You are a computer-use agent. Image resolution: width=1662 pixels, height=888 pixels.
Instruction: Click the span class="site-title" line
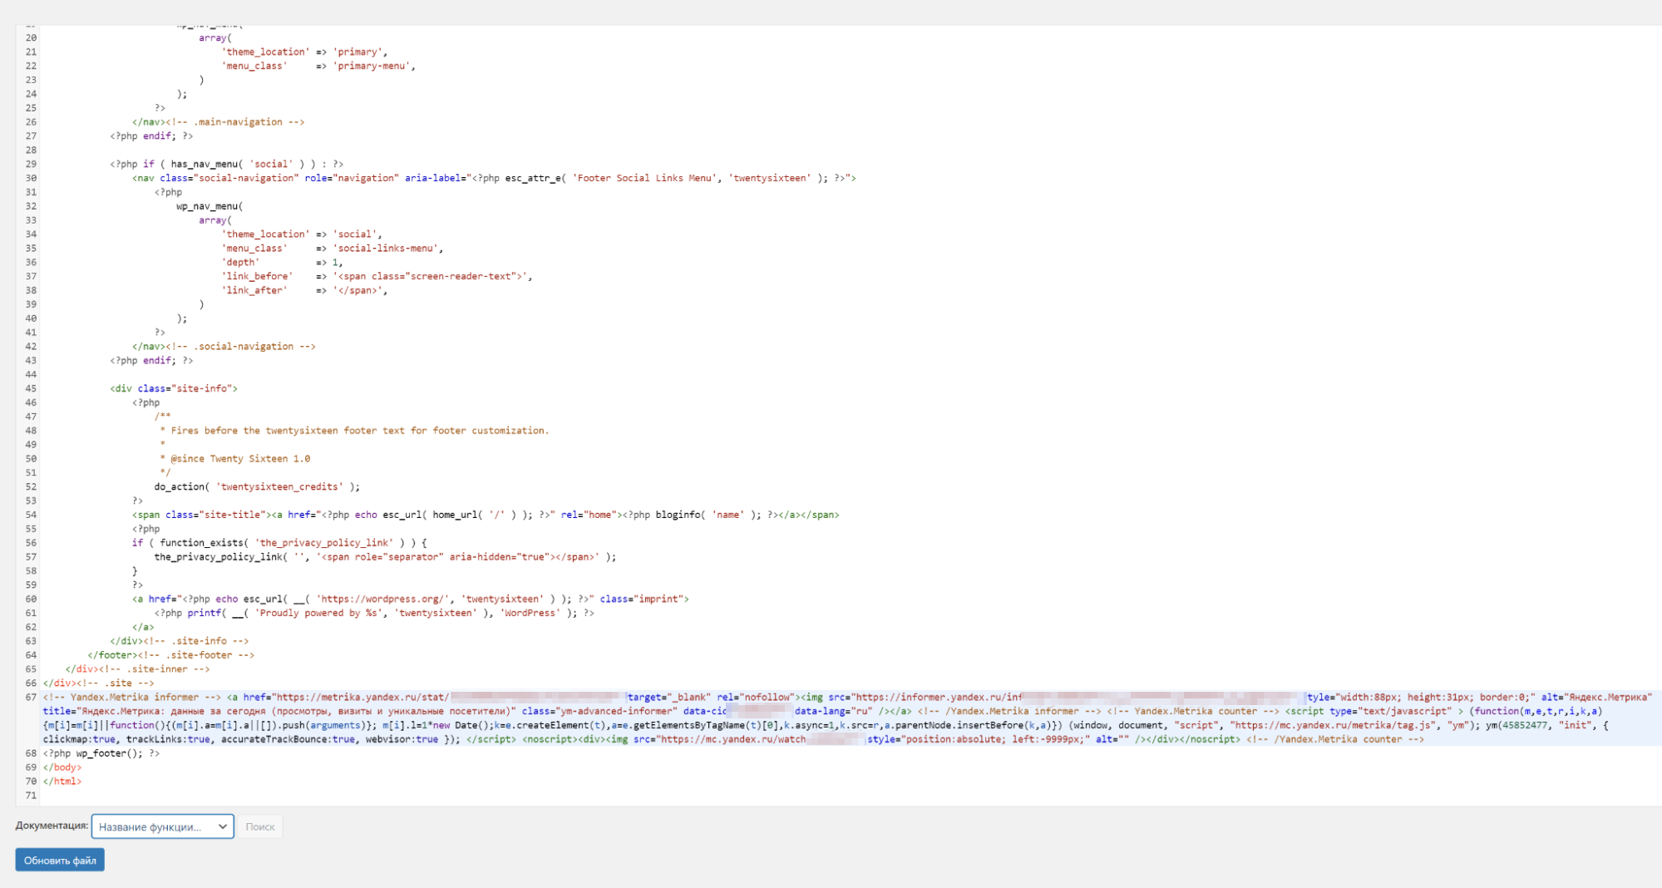tap(486, 516)
